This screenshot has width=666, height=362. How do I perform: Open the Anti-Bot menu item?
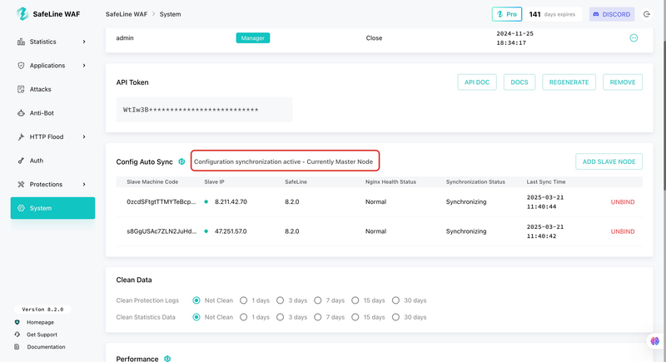click(52, 113)
